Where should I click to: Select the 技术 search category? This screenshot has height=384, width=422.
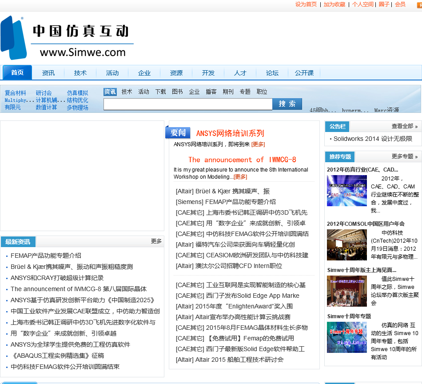[127, 92]
